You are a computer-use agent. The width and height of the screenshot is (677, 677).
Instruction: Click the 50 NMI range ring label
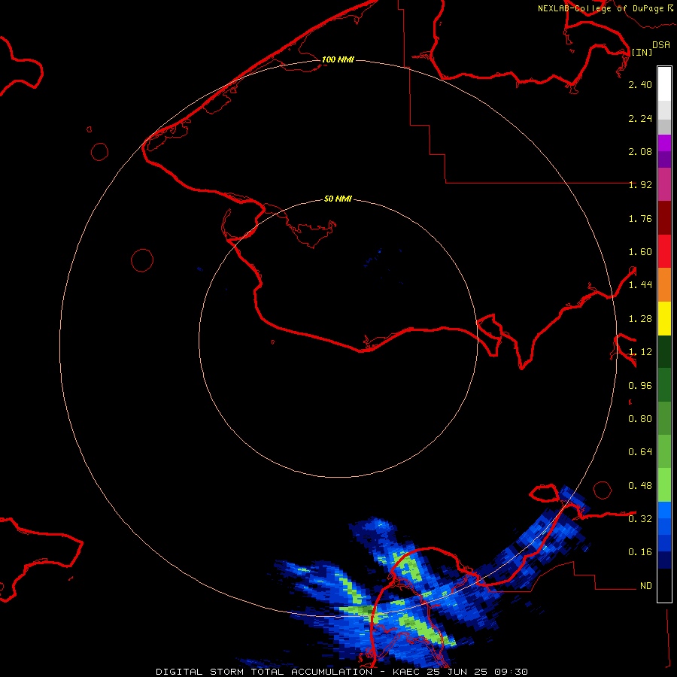coord(338,199)
